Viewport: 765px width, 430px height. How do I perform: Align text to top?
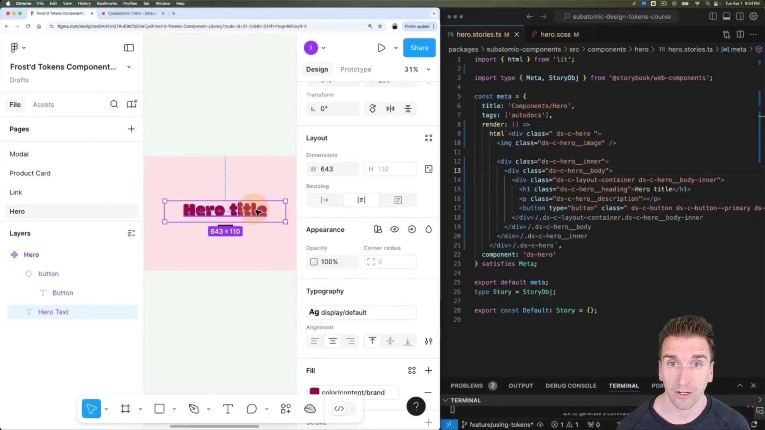[373, 341]
